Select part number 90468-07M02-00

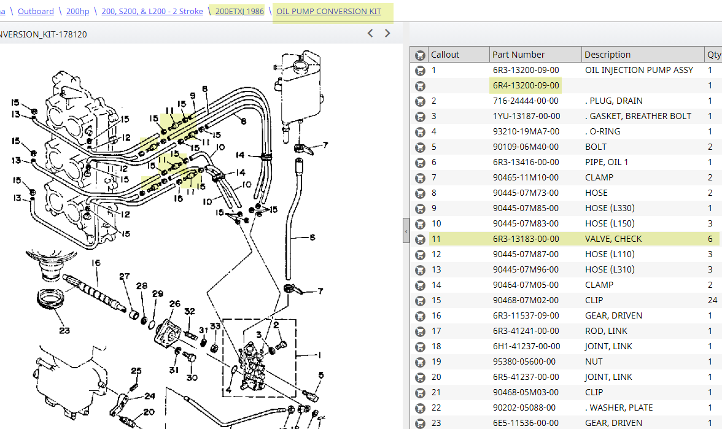[526, 300]
